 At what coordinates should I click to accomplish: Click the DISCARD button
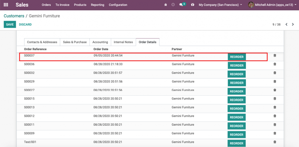tap(25, 24)
